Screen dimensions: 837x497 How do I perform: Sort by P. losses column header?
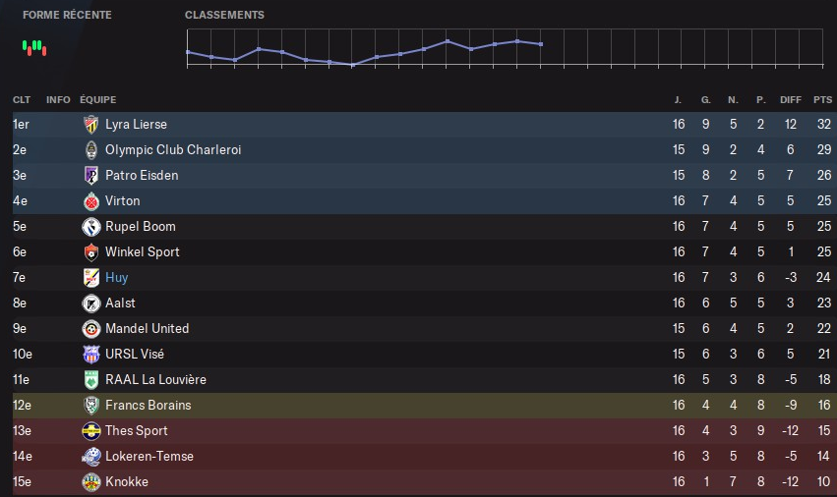coord(760,100)
